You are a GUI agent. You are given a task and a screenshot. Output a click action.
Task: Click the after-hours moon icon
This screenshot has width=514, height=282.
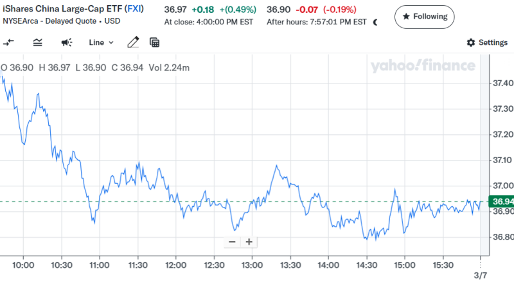coord(375,22)
